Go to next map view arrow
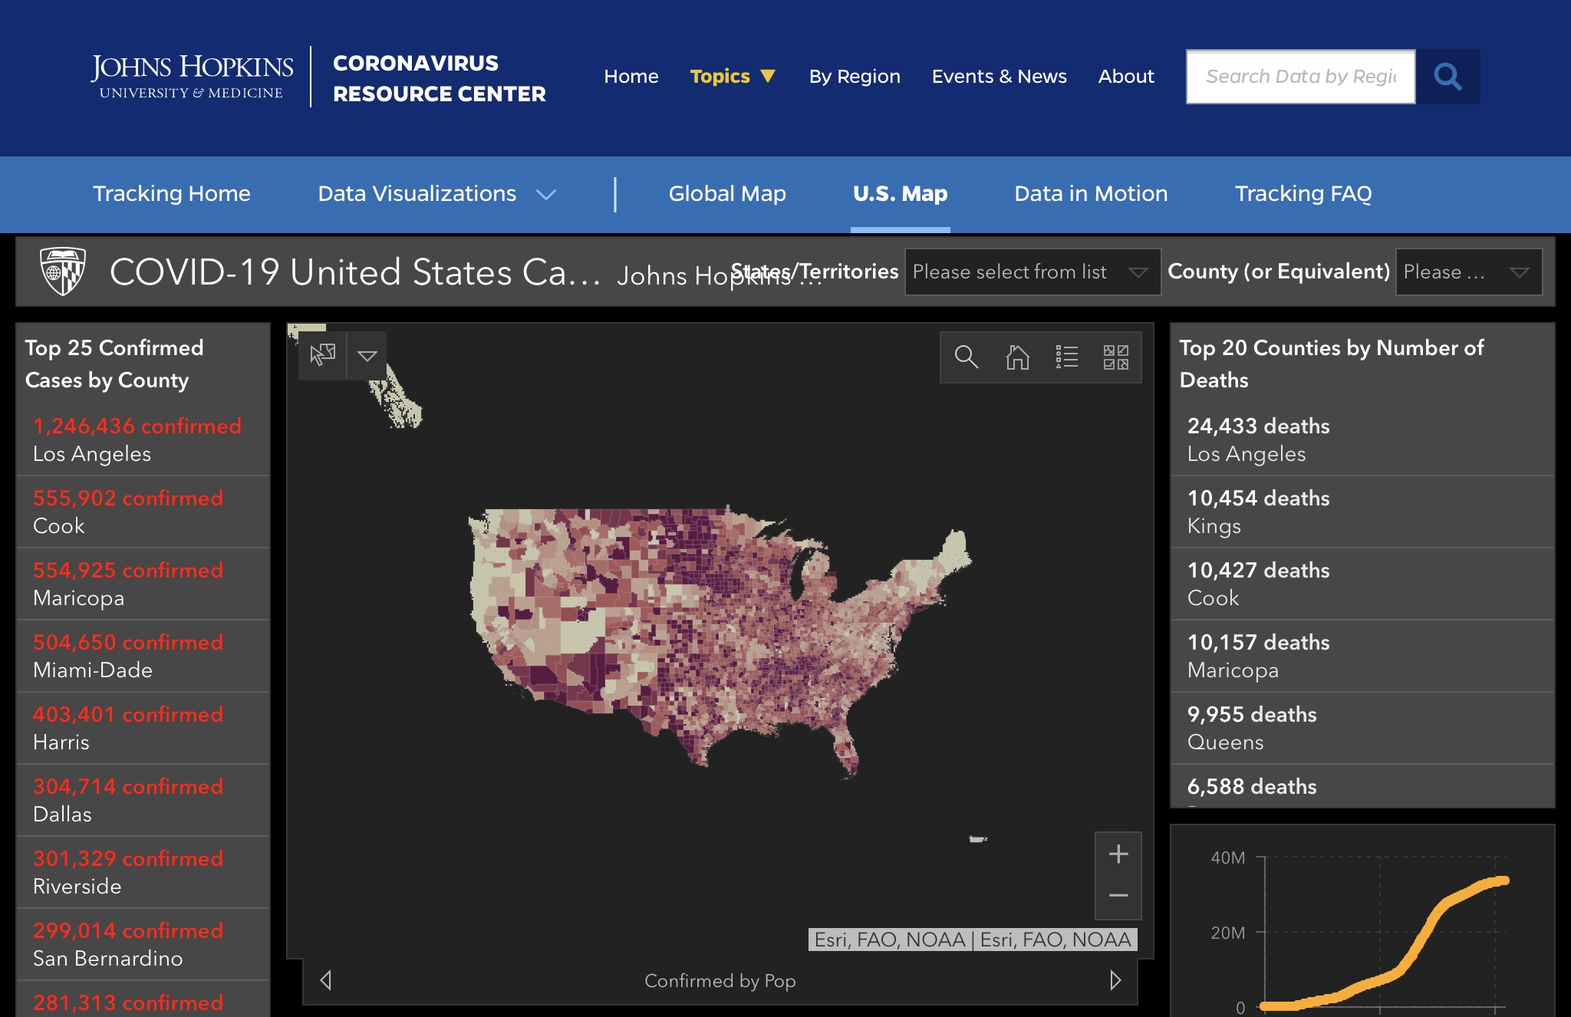Image resolution: width=1571 pixels, height=1017 pixels. pyautogui.click(x=1115, y=980)
